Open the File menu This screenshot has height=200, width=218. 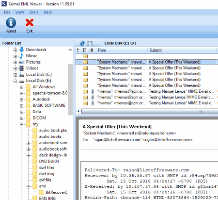[x=7, y=12]
